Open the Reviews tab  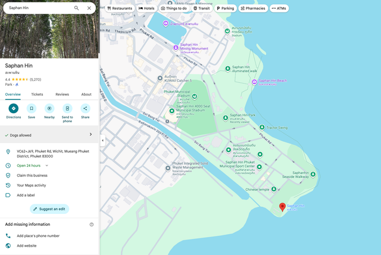pos(62,94)
